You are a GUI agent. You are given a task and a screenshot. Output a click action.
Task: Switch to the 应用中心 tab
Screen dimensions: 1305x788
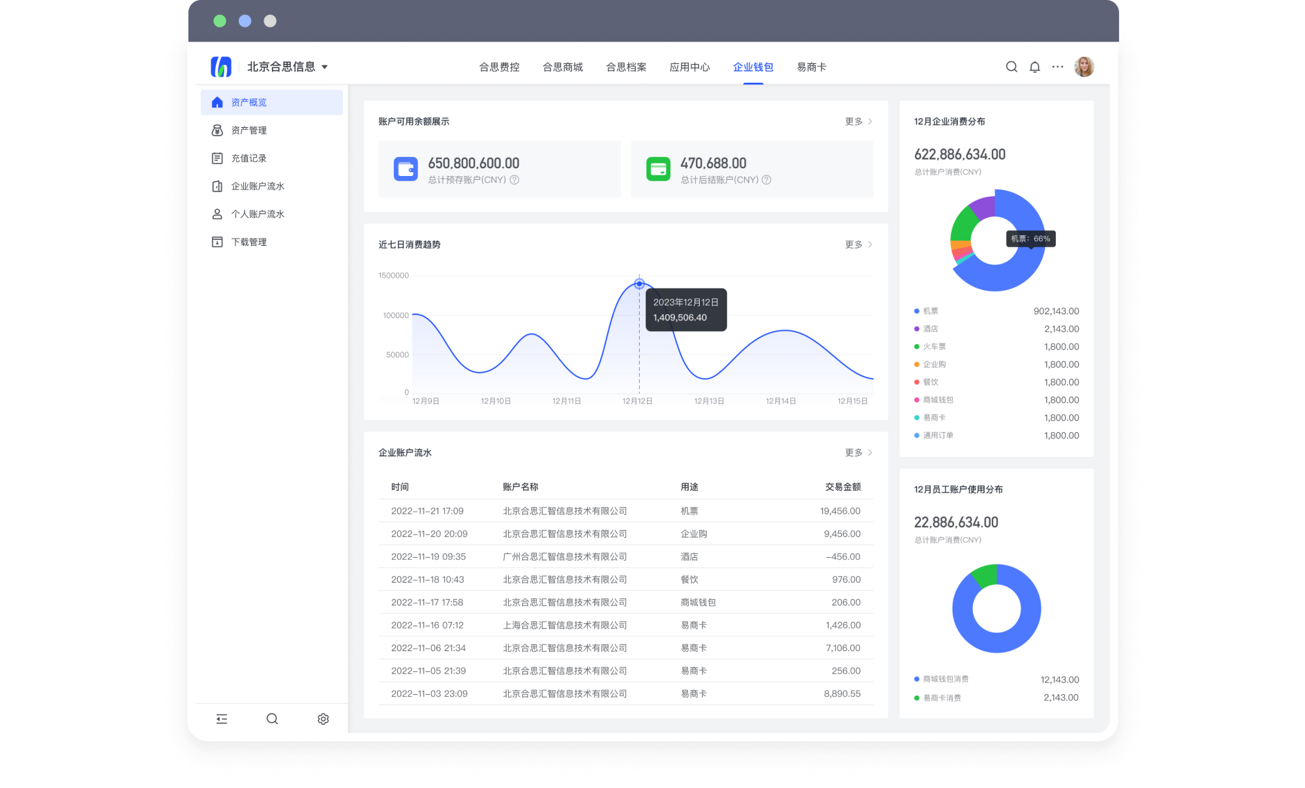(x=689, y=67)
